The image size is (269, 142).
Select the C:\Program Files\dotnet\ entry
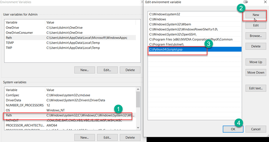[x=195, y=45]
